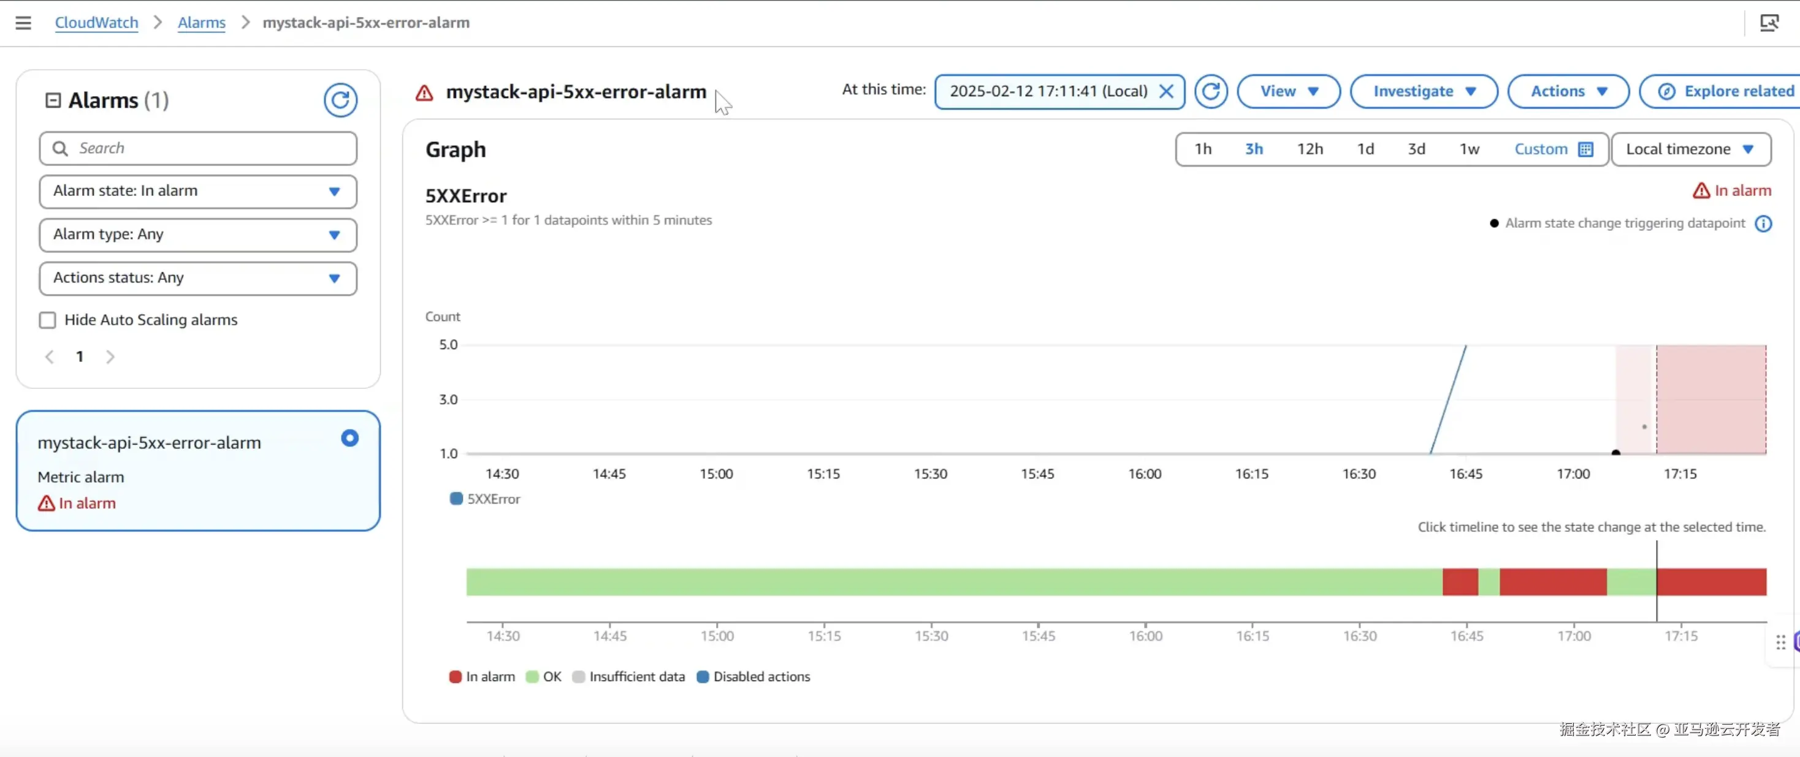
Task: Click the screen icon at top right
Action: coord(1769,23)
